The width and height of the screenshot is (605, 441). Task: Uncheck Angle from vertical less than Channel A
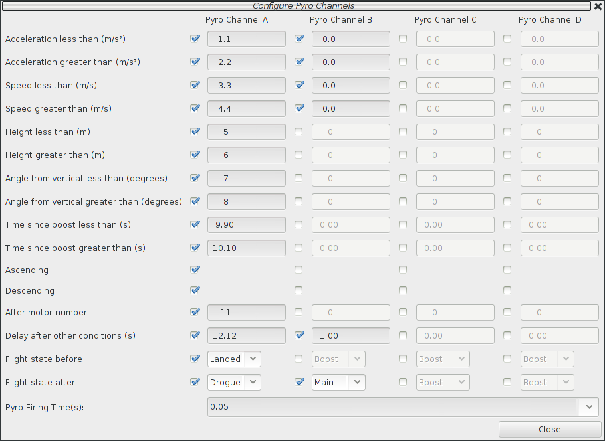pos(195,178)
